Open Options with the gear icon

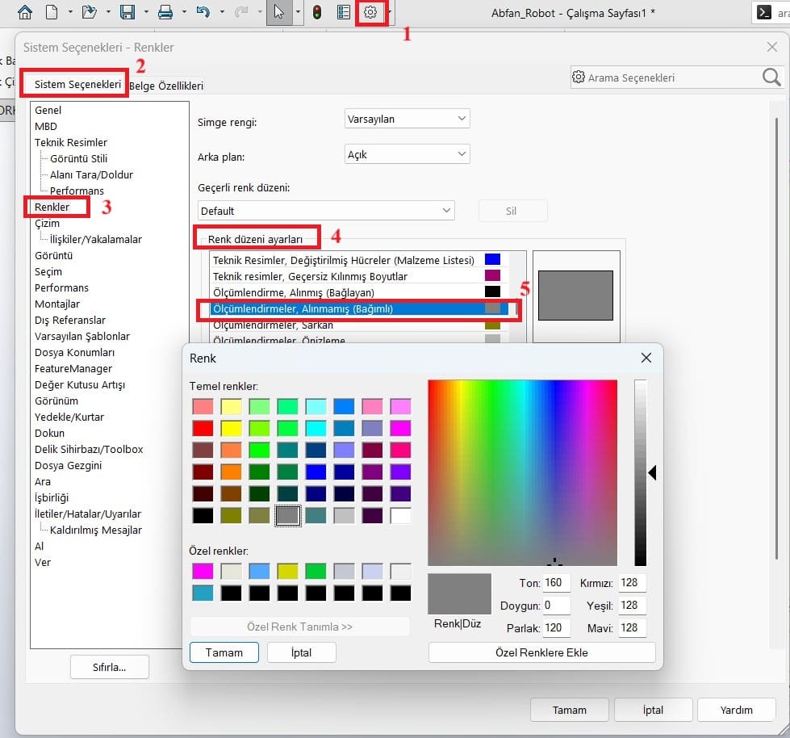pos(370,11)
